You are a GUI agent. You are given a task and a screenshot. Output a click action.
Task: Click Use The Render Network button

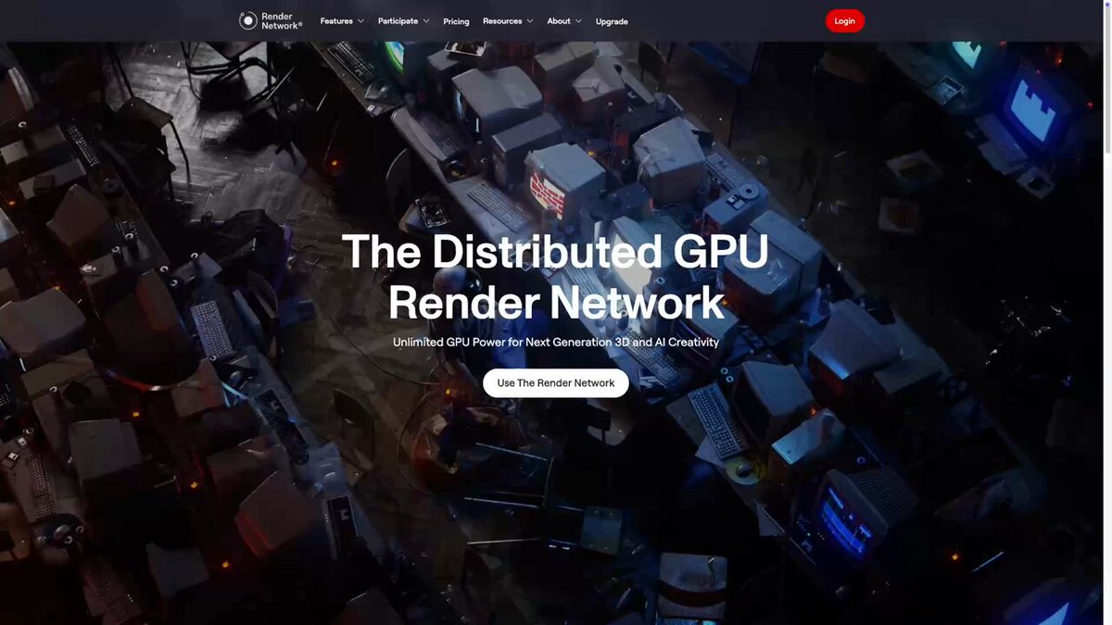pos(556,382)
